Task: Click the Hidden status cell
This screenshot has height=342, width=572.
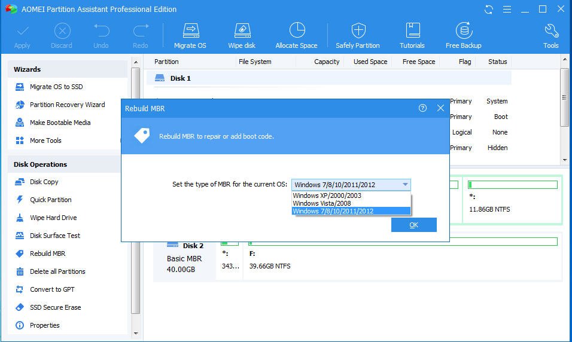Action: pos(498,148)
